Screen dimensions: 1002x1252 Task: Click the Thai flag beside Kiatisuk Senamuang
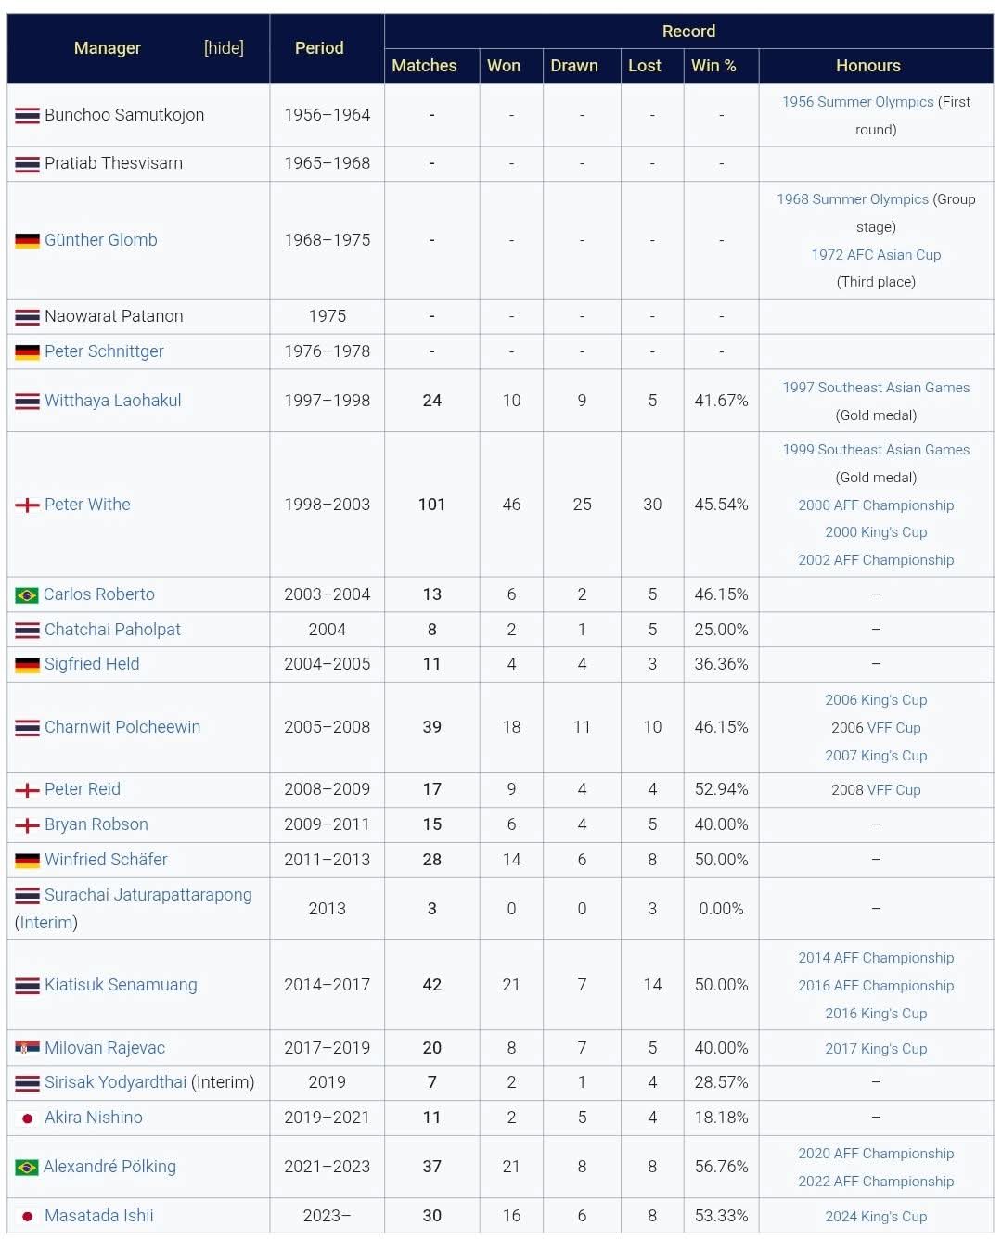(27, 986)
